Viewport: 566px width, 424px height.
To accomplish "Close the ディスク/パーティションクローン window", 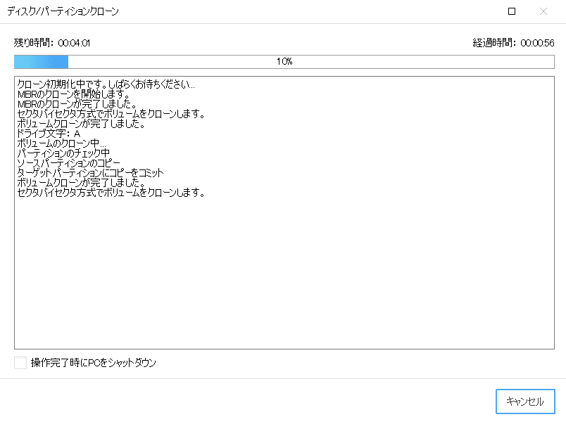I will (543, 11).
